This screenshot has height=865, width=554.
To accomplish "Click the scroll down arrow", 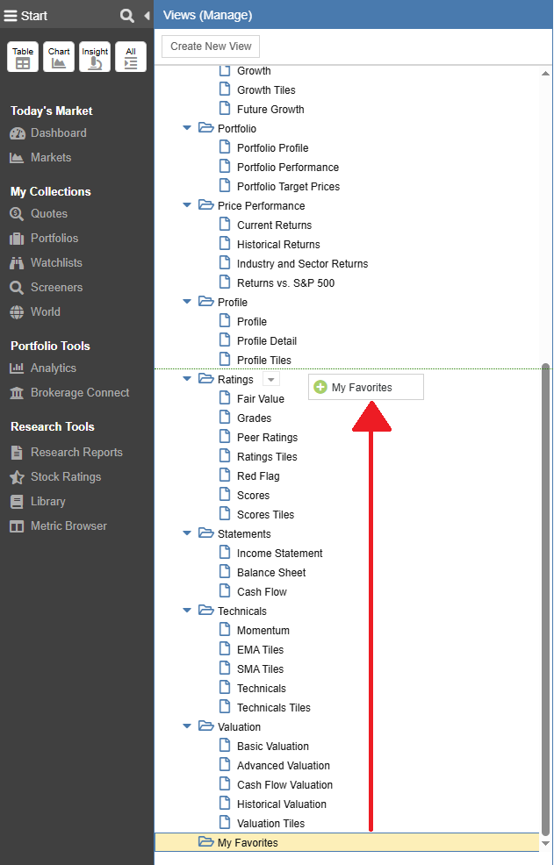I will coord(546,843).
